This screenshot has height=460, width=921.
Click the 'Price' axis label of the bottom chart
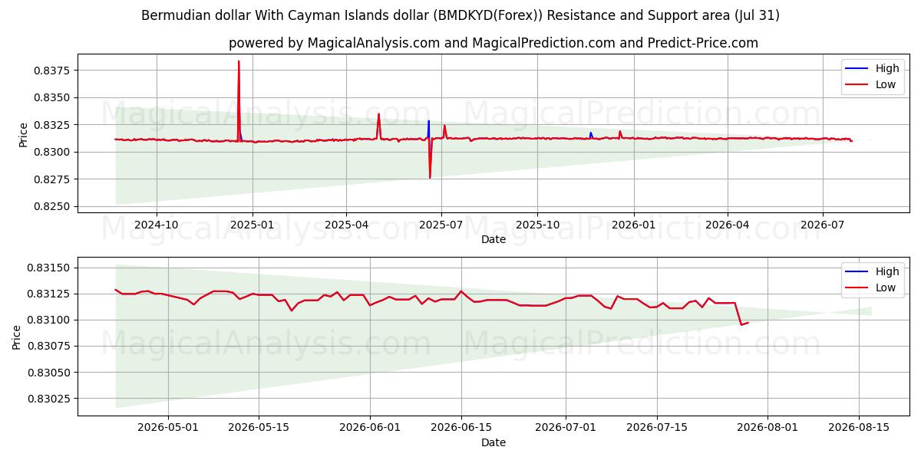tap(17, 337)
